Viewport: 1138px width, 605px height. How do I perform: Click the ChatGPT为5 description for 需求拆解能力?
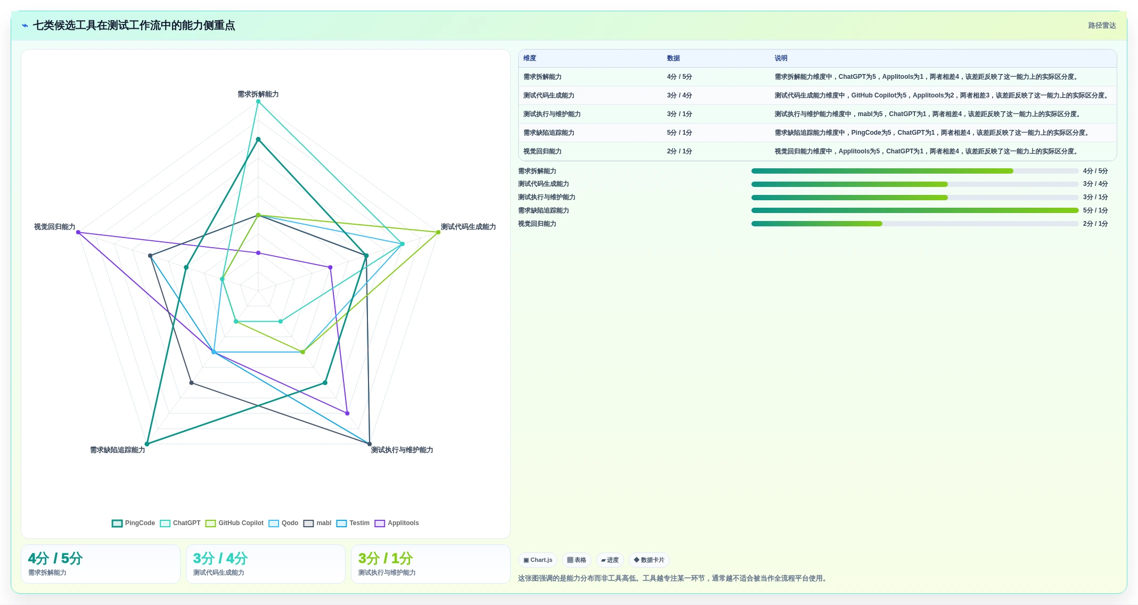pos(927,77)
